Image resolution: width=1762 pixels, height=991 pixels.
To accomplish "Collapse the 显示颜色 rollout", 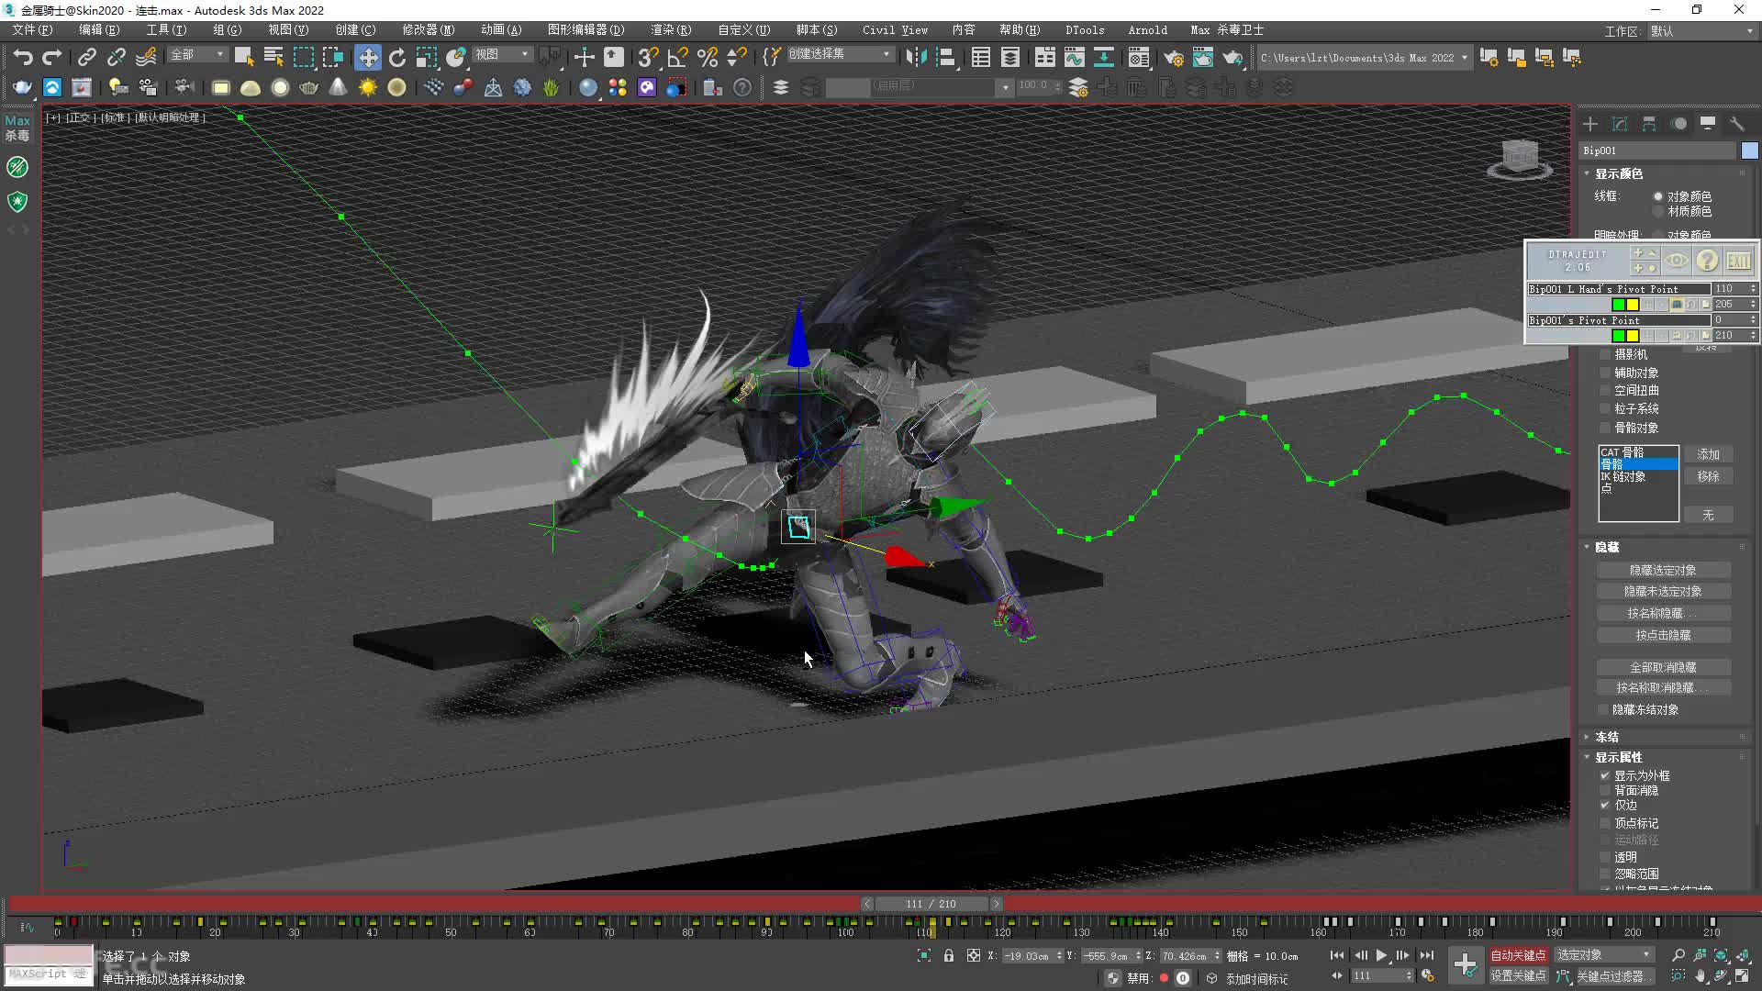I will [1618, 173].
